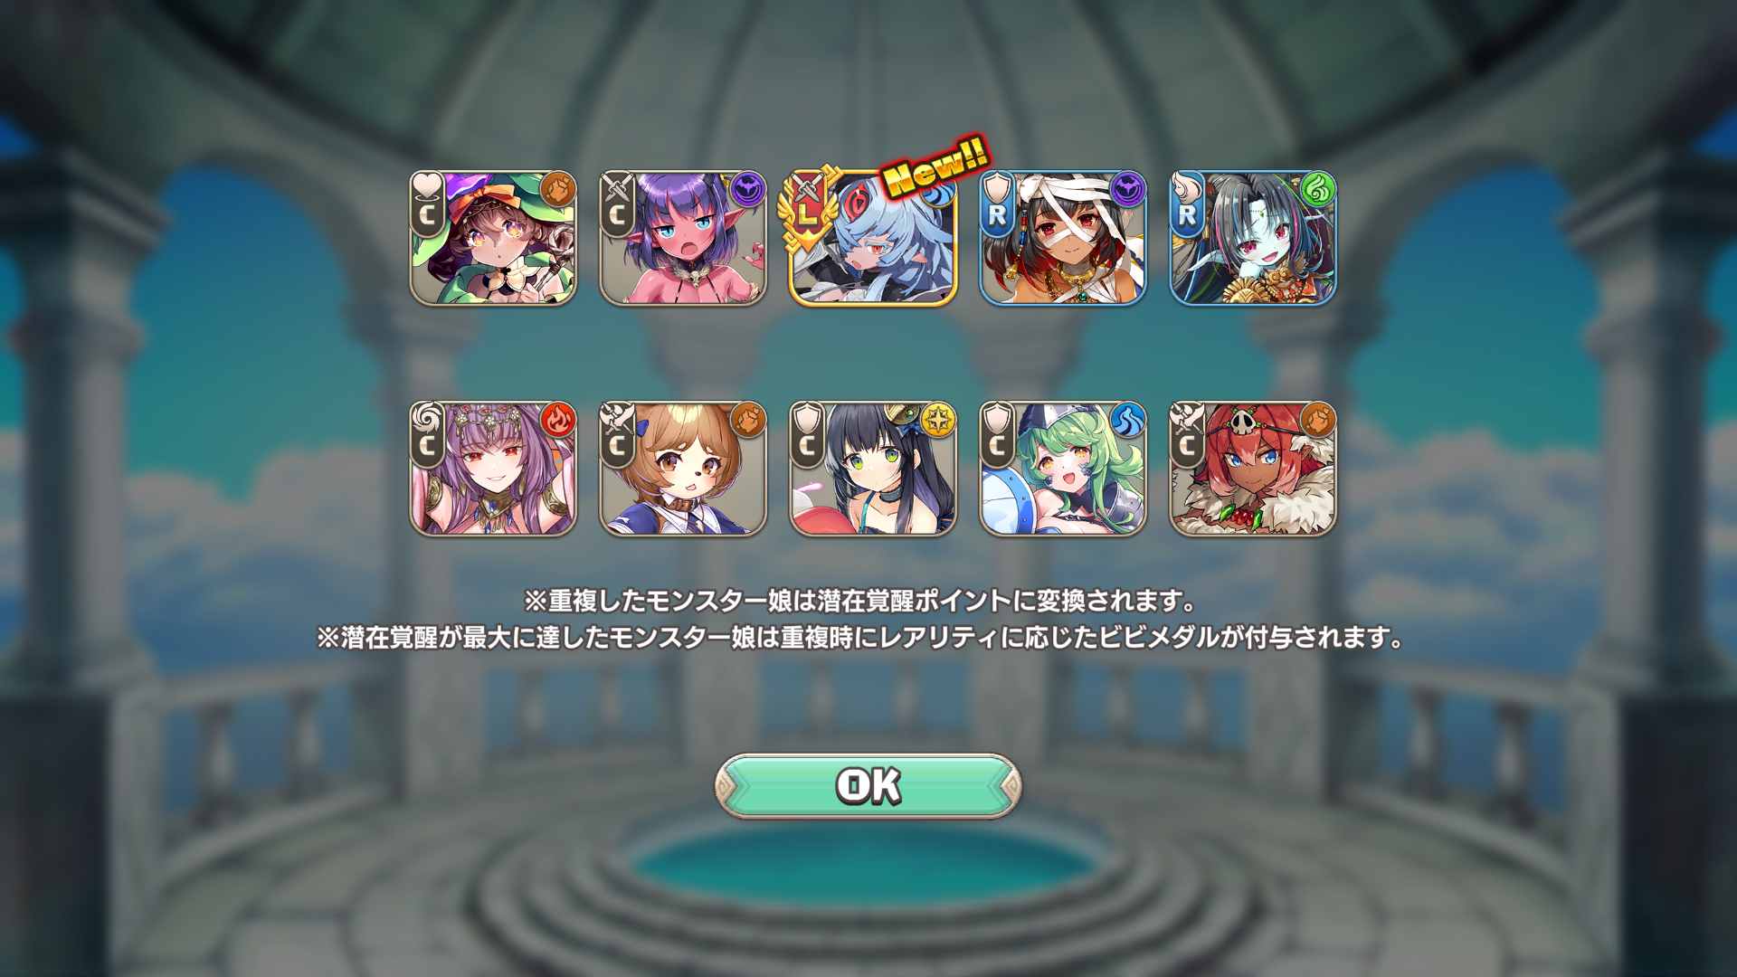1737x977 pixels.
Task: Click the fire element icon on dancer card
Action: click(558, 420)
